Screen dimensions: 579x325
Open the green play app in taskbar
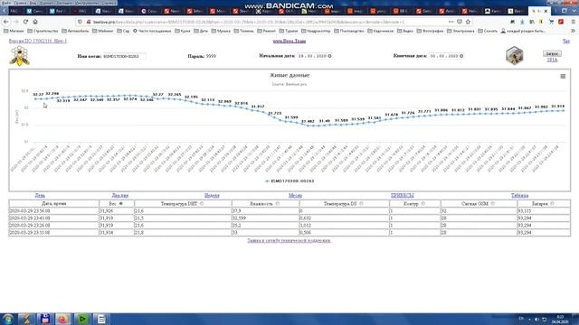[82, 319]
